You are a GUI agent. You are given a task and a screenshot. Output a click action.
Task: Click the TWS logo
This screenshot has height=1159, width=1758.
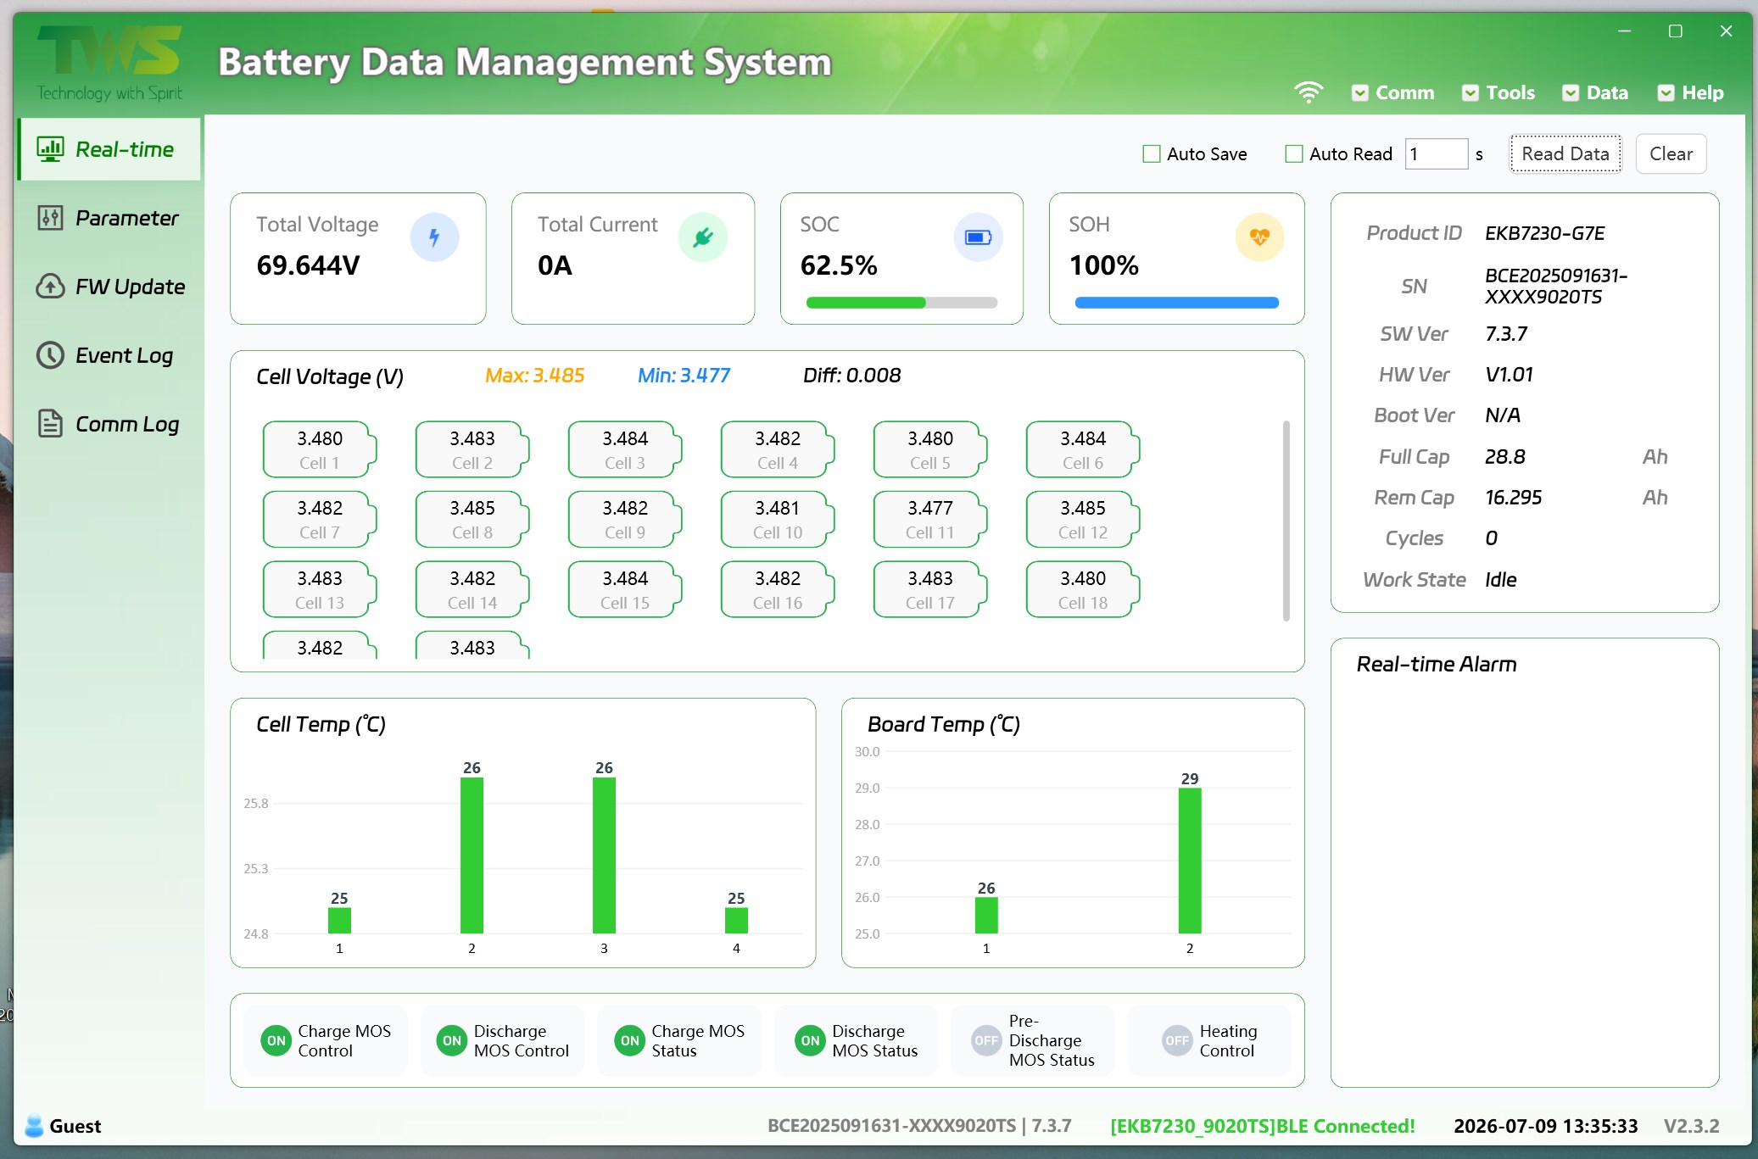coord(109,63)
